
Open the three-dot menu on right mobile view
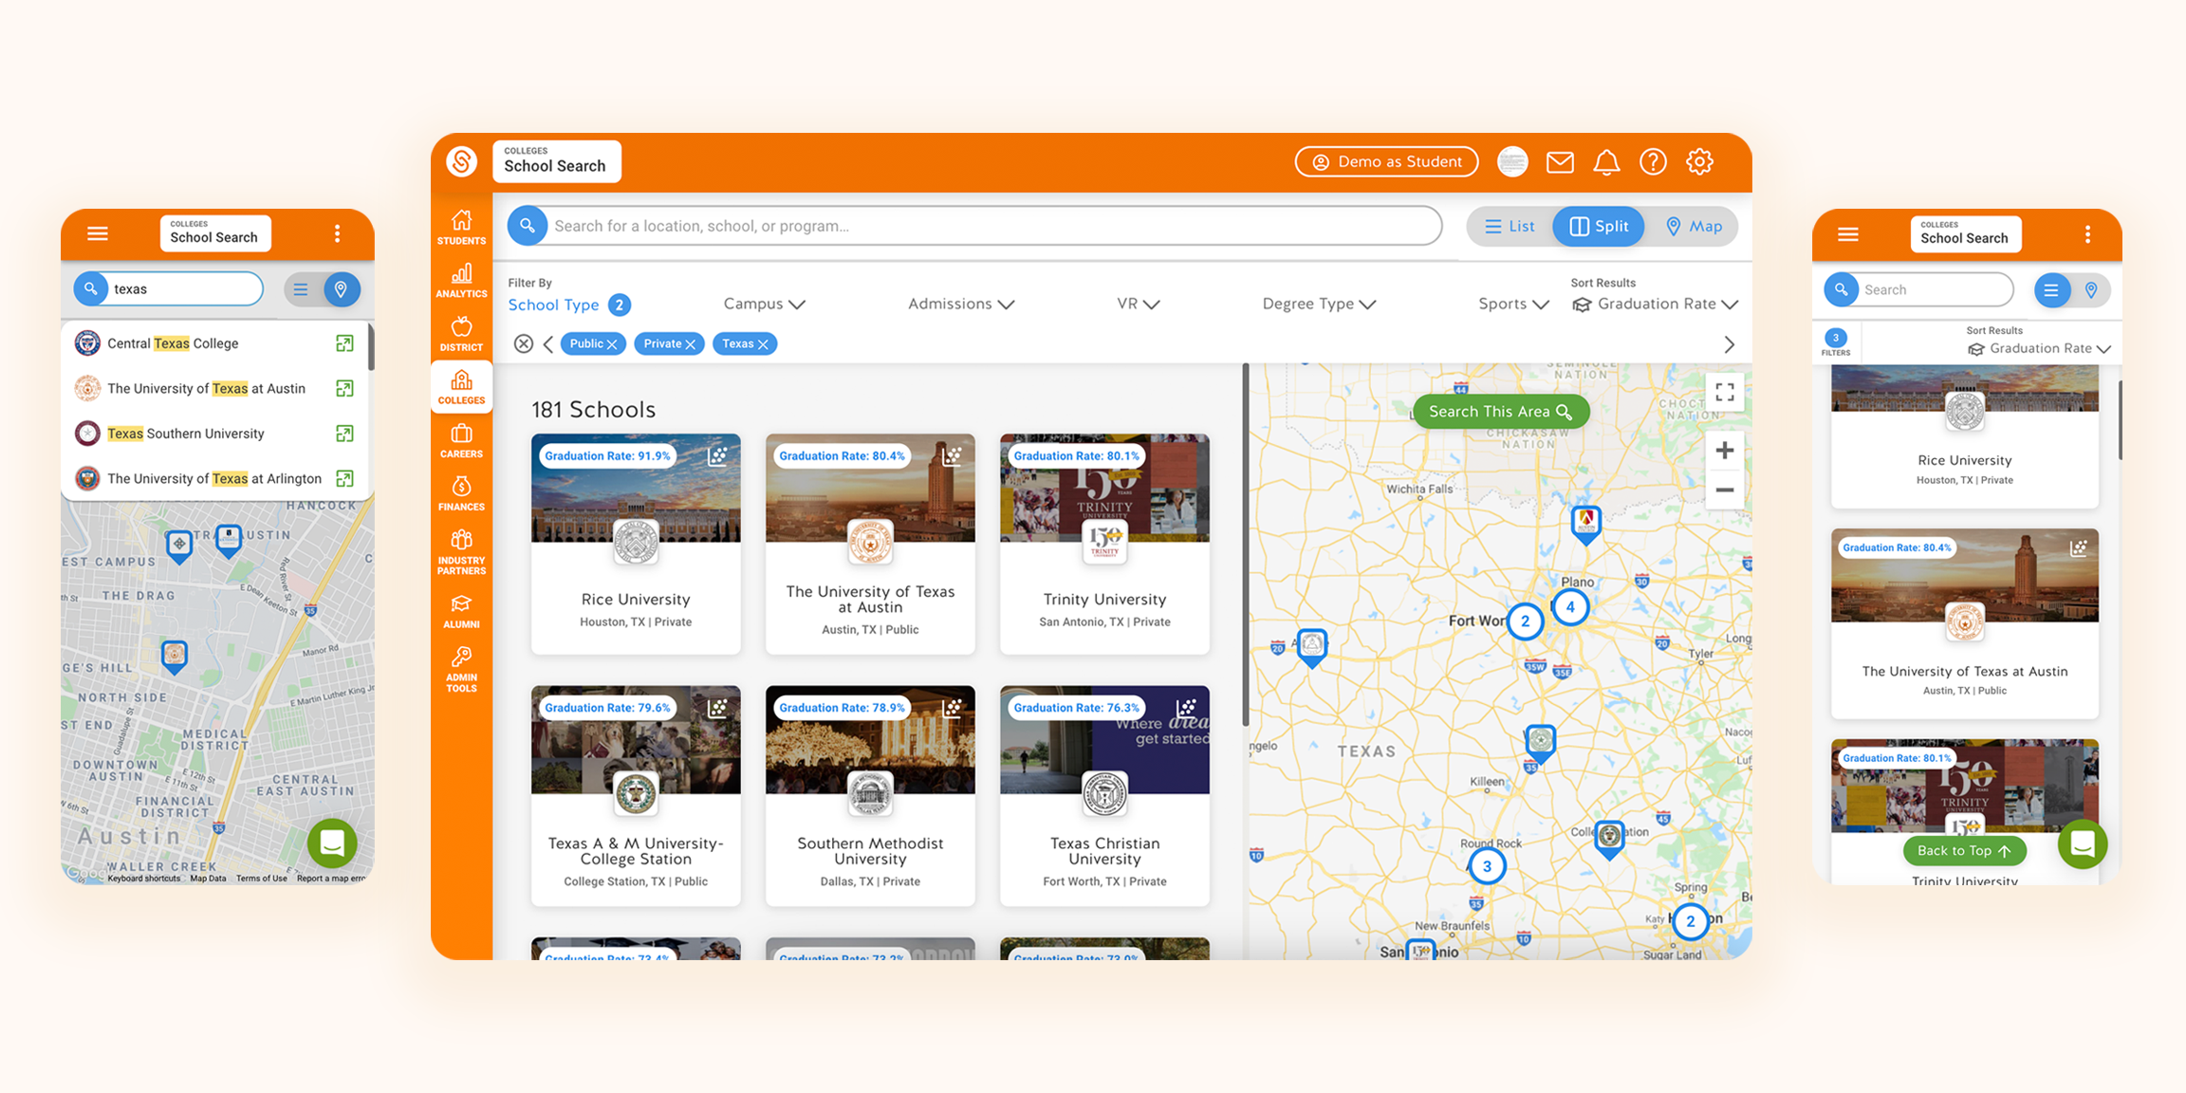click(x=2088, y=234)
